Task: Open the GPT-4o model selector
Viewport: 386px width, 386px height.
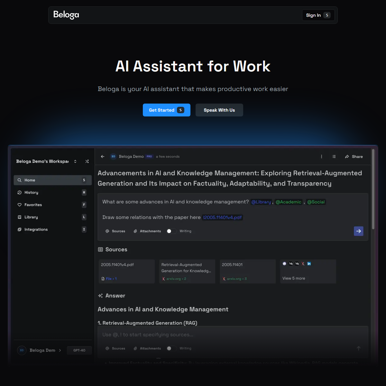Action: click(79, 350)
